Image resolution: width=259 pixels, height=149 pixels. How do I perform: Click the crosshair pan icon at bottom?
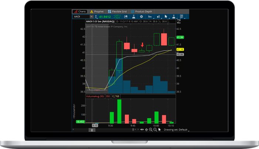click(146, 130)
